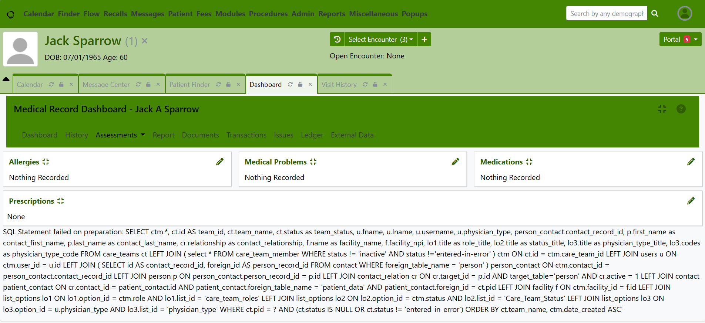The width and height of the screenshot is (705, 323).
Task: Toggle lock on Dashboard tab
Action: click(300, 85)
